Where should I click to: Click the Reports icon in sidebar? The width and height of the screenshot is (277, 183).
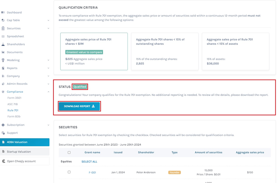pyautogui.click(x=3, y=68)
